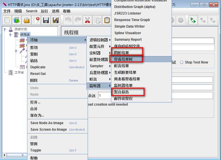Click the 线程组 thread spool icon

tap(17, 34)
